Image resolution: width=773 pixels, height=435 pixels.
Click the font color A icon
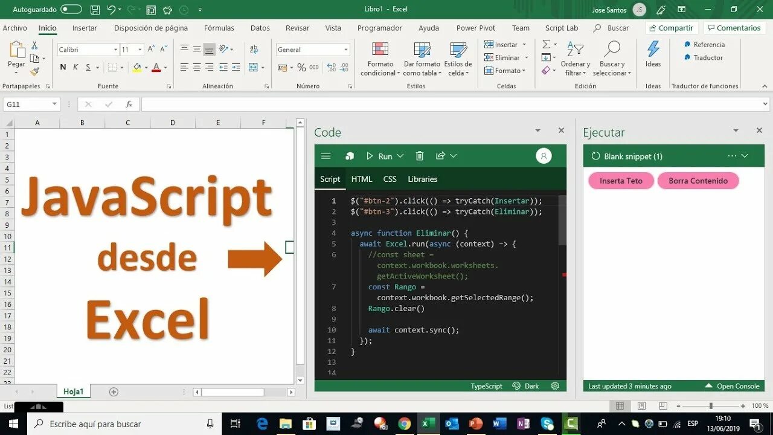coord(156,67)
